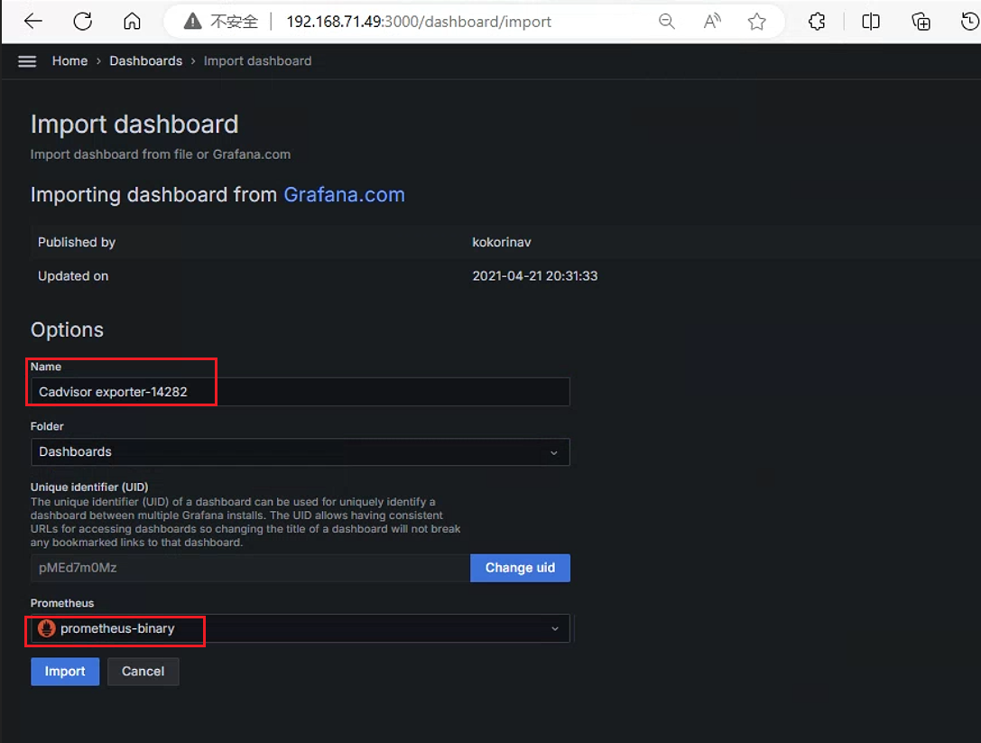Click the Published by label
This screenshot has width=981, height=743.
click(77, 242)
